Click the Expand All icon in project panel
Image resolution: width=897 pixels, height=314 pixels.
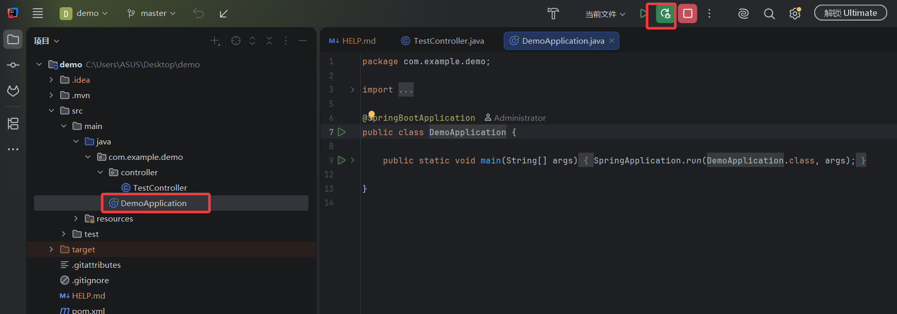click(x=252, y=41)
